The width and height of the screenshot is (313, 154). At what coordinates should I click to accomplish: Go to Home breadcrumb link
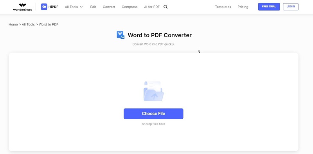(x=13, y=24)
